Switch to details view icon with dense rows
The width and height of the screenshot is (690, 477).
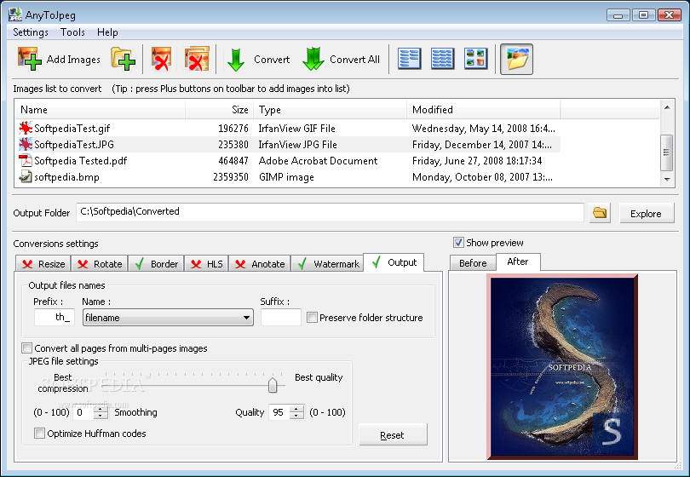click(442, 59)
